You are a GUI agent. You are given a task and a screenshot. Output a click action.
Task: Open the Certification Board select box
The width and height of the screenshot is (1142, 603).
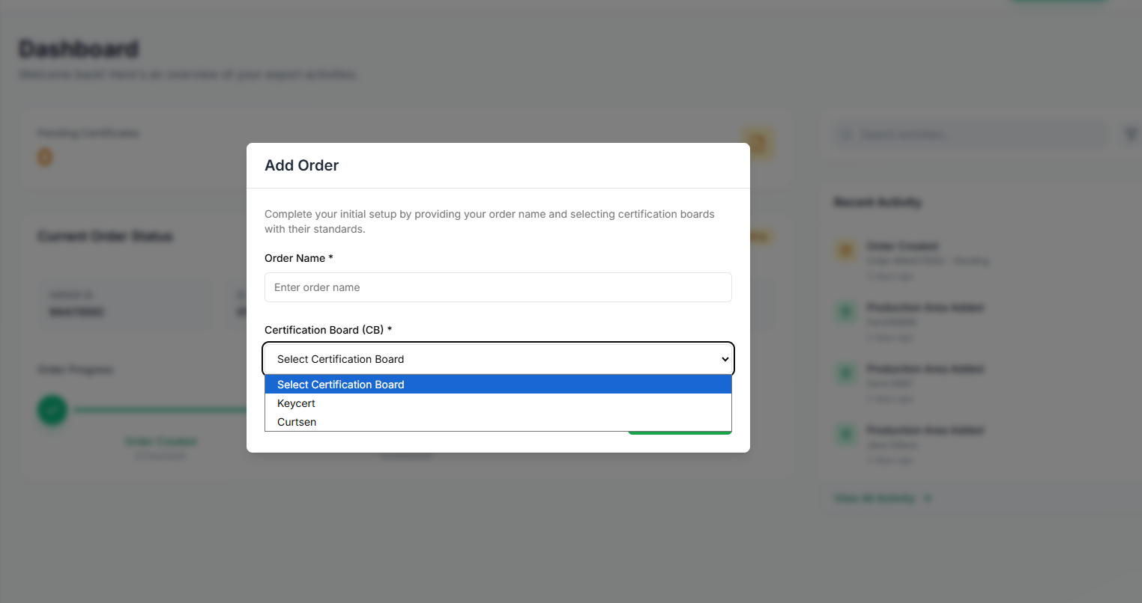(x=498, y=359)
